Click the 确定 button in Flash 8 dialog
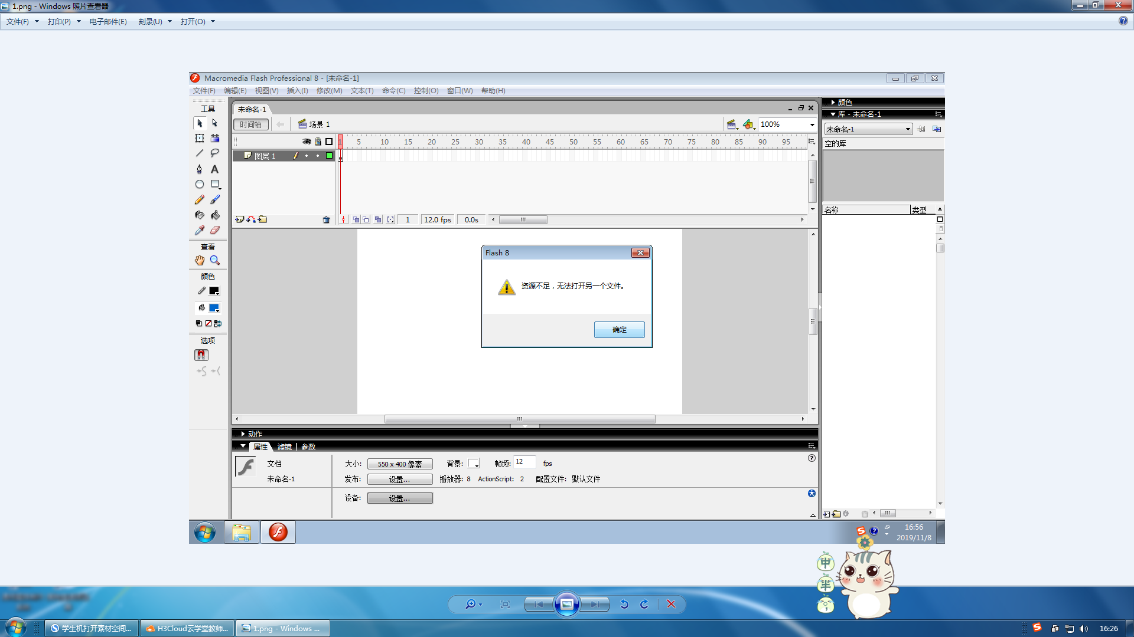The height and width of the screenshot is (637, 1134). click(x=619, y=330)
